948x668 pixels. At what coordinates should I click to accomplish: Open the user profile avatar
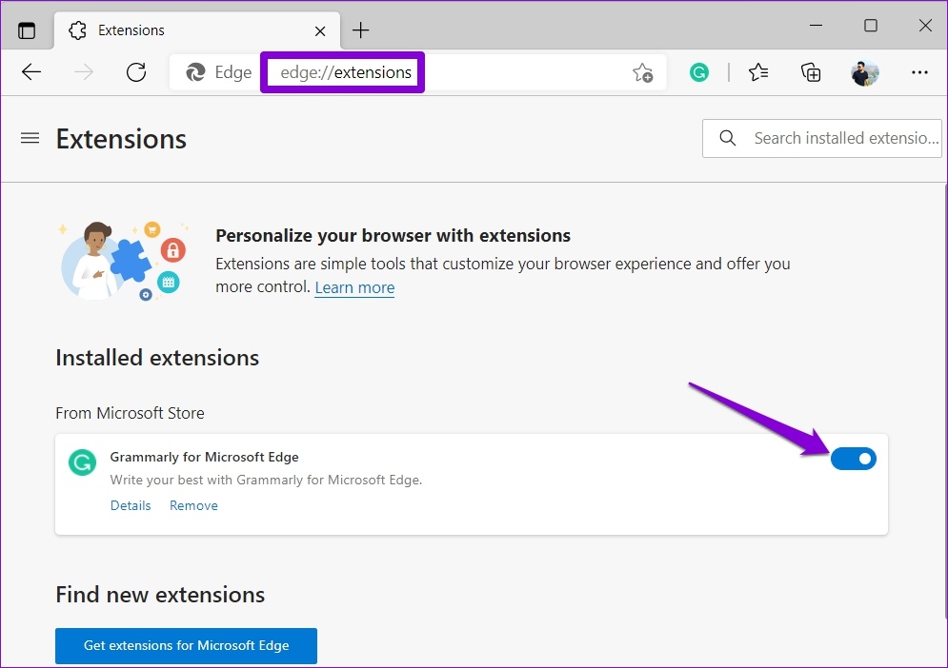click(864, 72)
